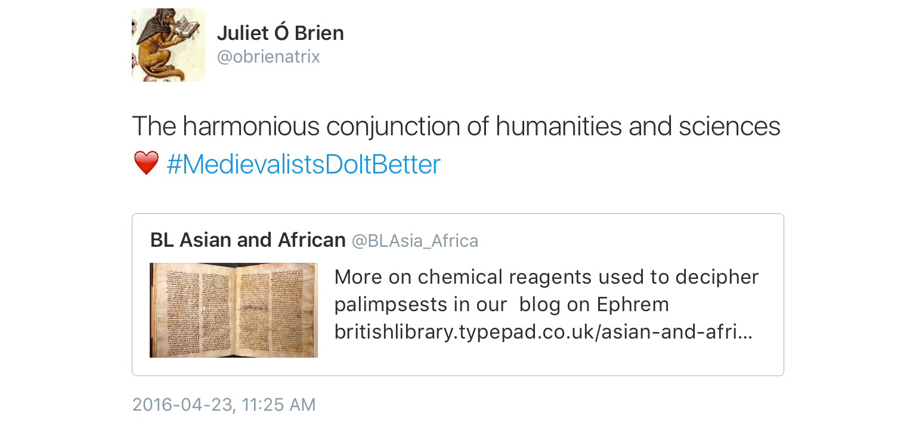Open the #MedievalistsDoItBetter hashtag
This screenshot has width=916, height=425.
[304, 165]
